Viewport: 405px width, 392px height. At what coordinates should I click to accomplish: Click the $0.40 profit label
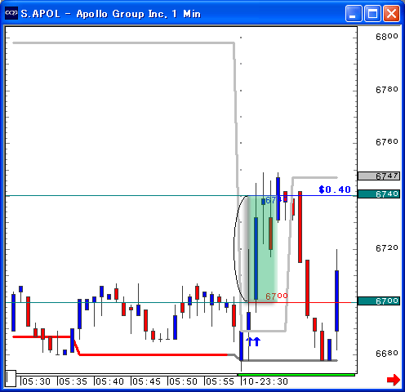(335, 189)
